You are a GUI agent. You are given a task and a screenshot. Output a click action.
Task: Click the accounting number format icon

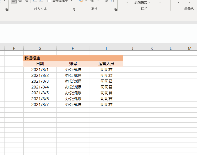81,1
